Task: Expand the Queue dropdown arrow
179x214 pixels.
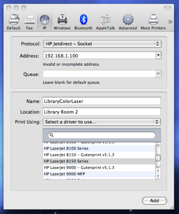Action: point(159,74)
